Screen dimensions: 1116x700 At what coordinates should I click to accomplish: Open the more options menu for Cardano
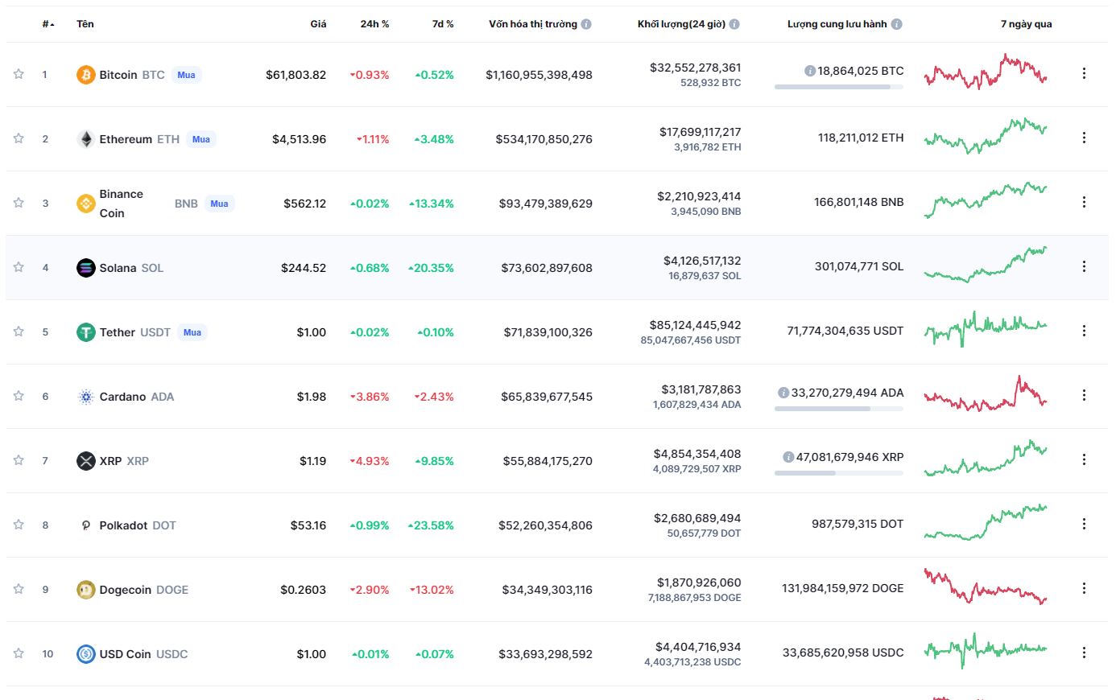[x=1084, y=395]
